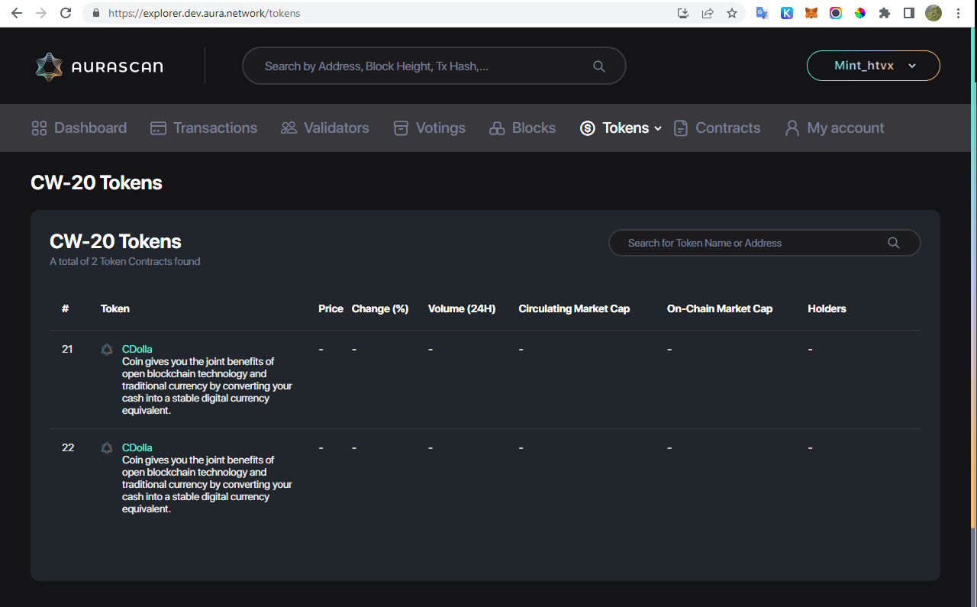Click the Aurascan logo icon
Screen dimensions: 977x607
(49, 66)
